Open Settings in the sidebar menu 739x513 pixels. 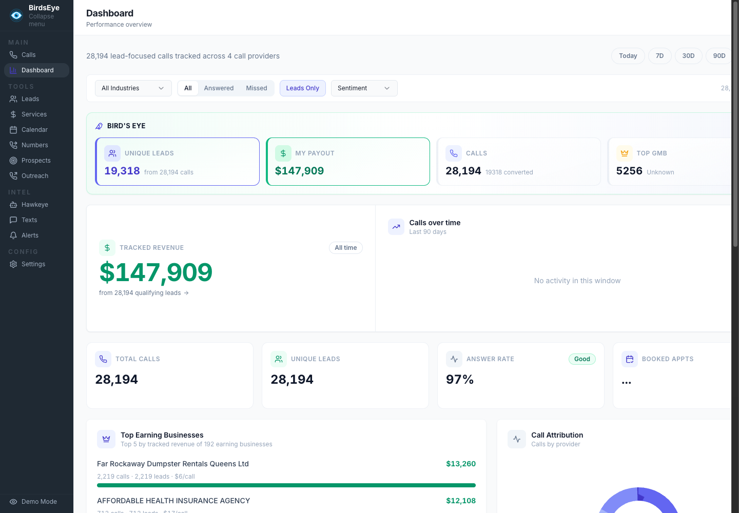tap(36, 264)
